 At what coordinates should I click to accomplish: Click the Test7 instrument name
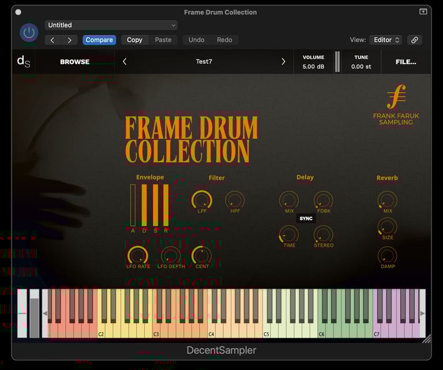(x=204, y=62)
